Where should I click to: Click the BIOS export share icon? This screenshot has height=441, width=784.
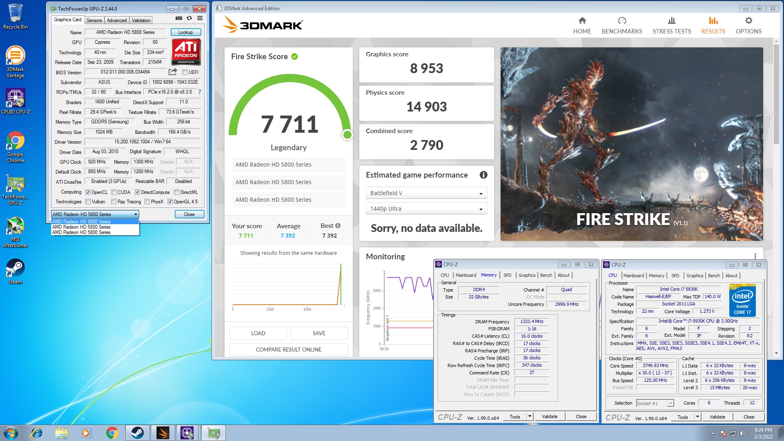173,72
